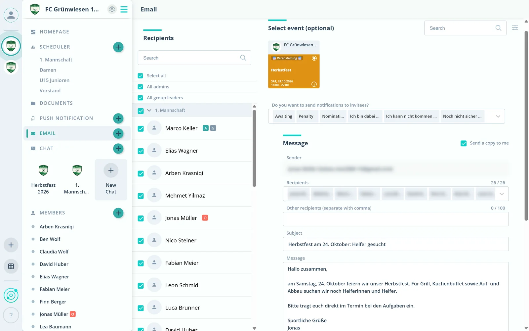
Task: Start new chat plus button in menu
Action: [x=118, y=148]
